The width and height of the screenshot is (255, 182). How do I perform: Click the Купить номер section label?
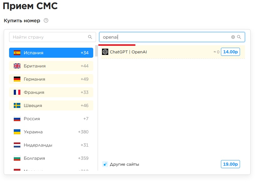pos(22,21)
